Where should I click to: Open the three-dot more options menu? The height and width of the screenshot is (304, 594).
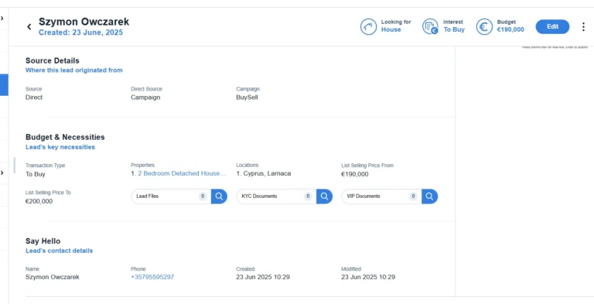pyautogui.click(x=583, y=27)
